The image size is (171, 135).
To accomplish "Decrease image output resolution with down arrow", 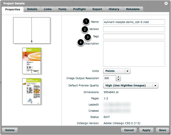I will [119, 80].
